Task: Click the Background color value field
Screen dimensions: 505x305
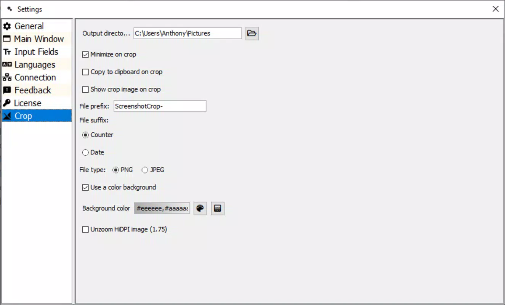Action: click(x=162, y=209)
